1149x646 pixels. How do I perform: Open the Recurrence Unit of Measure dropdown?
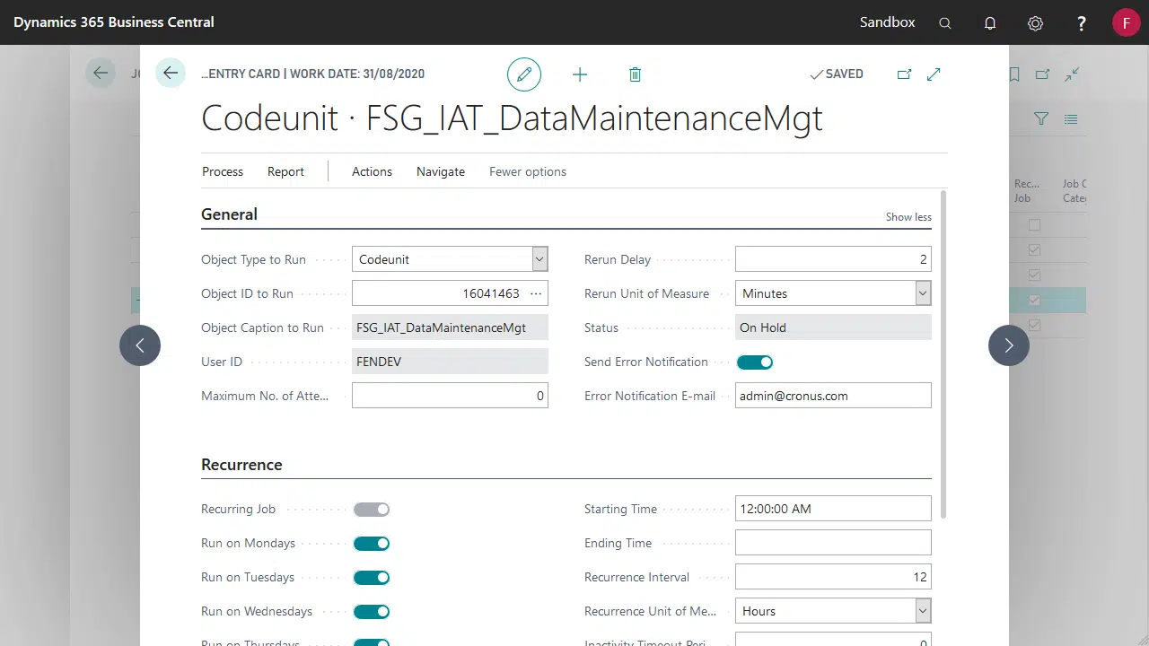[922, 611]
